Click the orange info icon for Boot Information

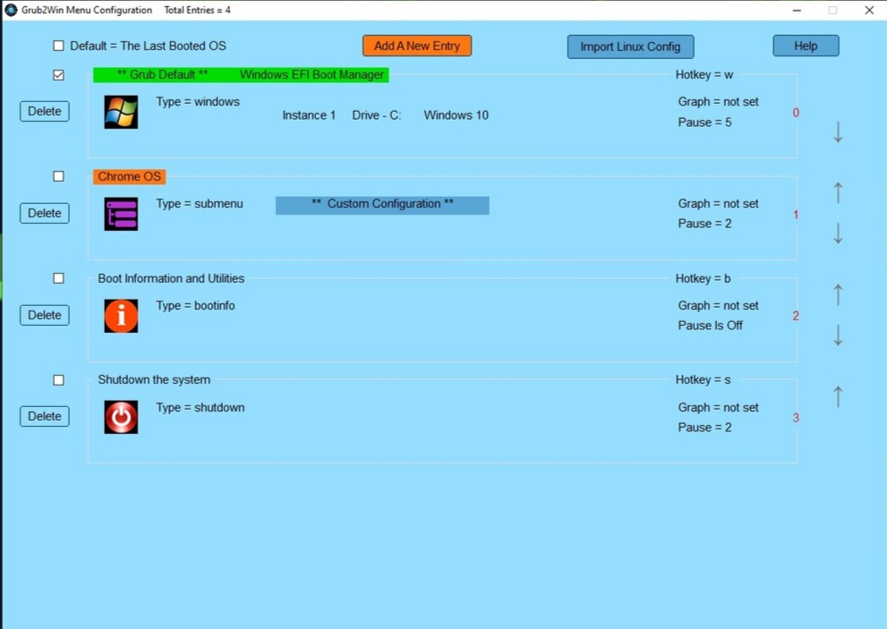121,316
